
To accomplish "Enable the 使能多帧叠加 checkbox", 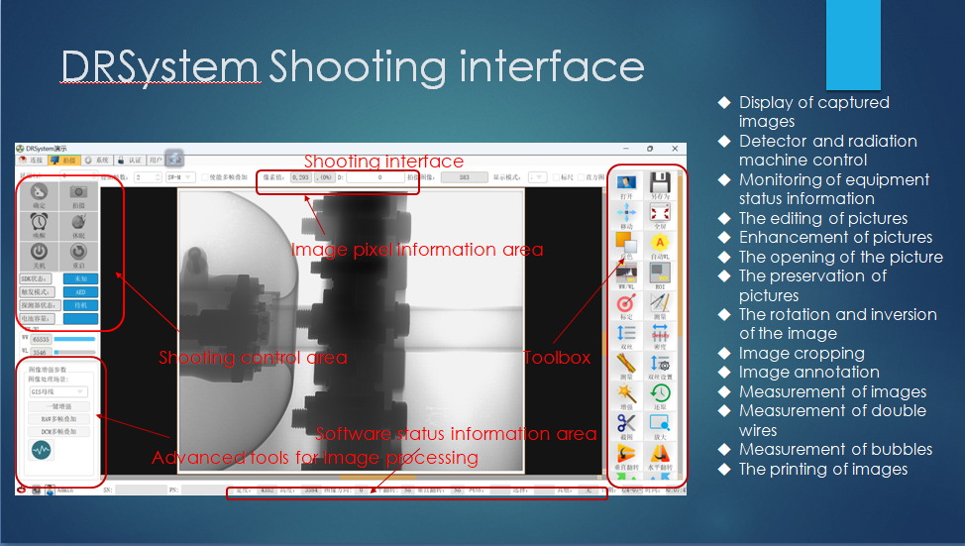I will pyautogui.click(x=205, y=177).
